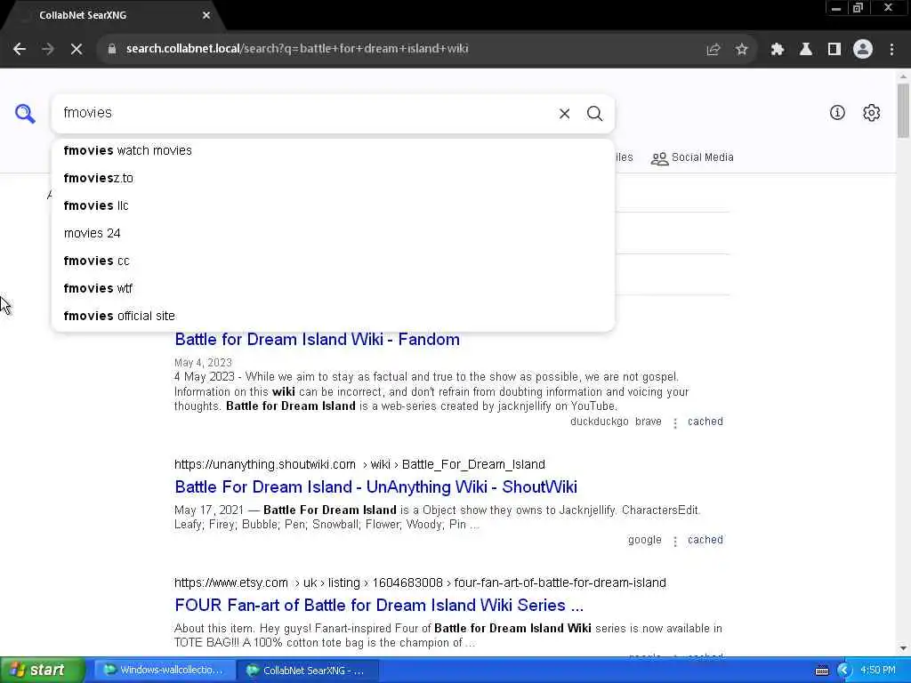Viewport: 911px width, 683px height.
Task: Click the browser address bar URL
Action: click(x=297, y=49)
